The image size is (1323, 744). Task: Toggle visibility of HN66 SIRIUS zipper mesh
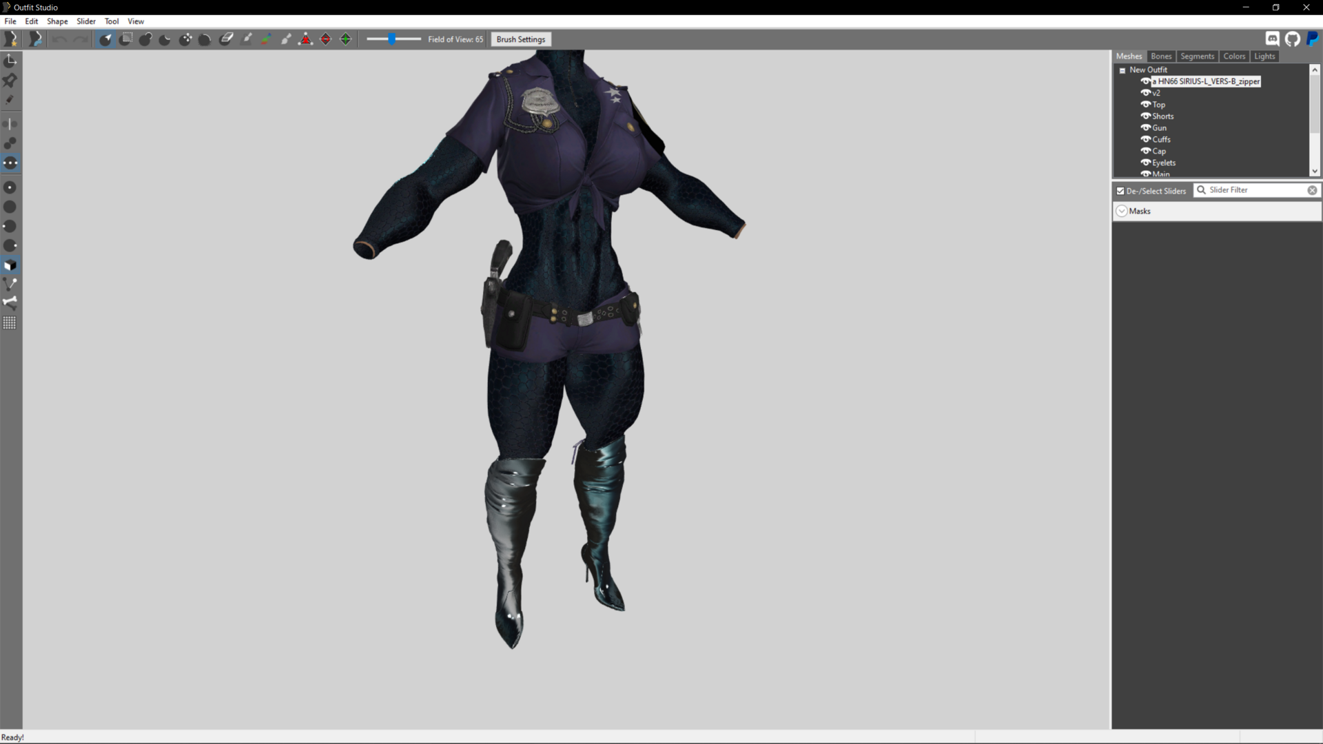pos(1146,81)
